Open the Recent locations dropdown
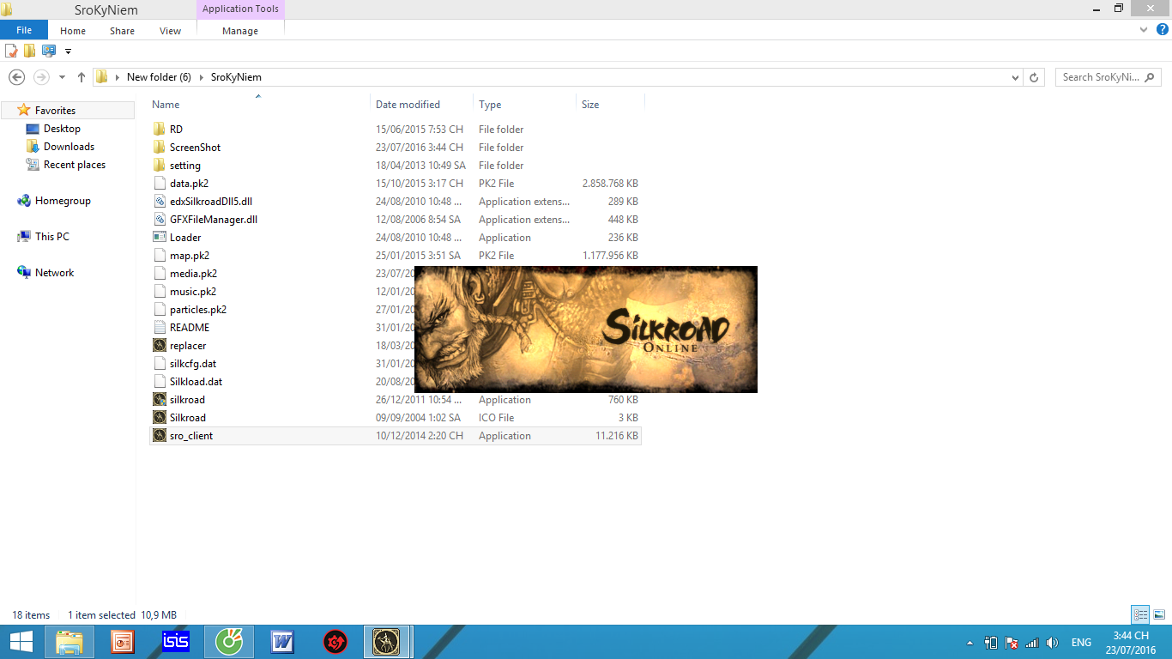1172x659 pixels. [62, 77]
